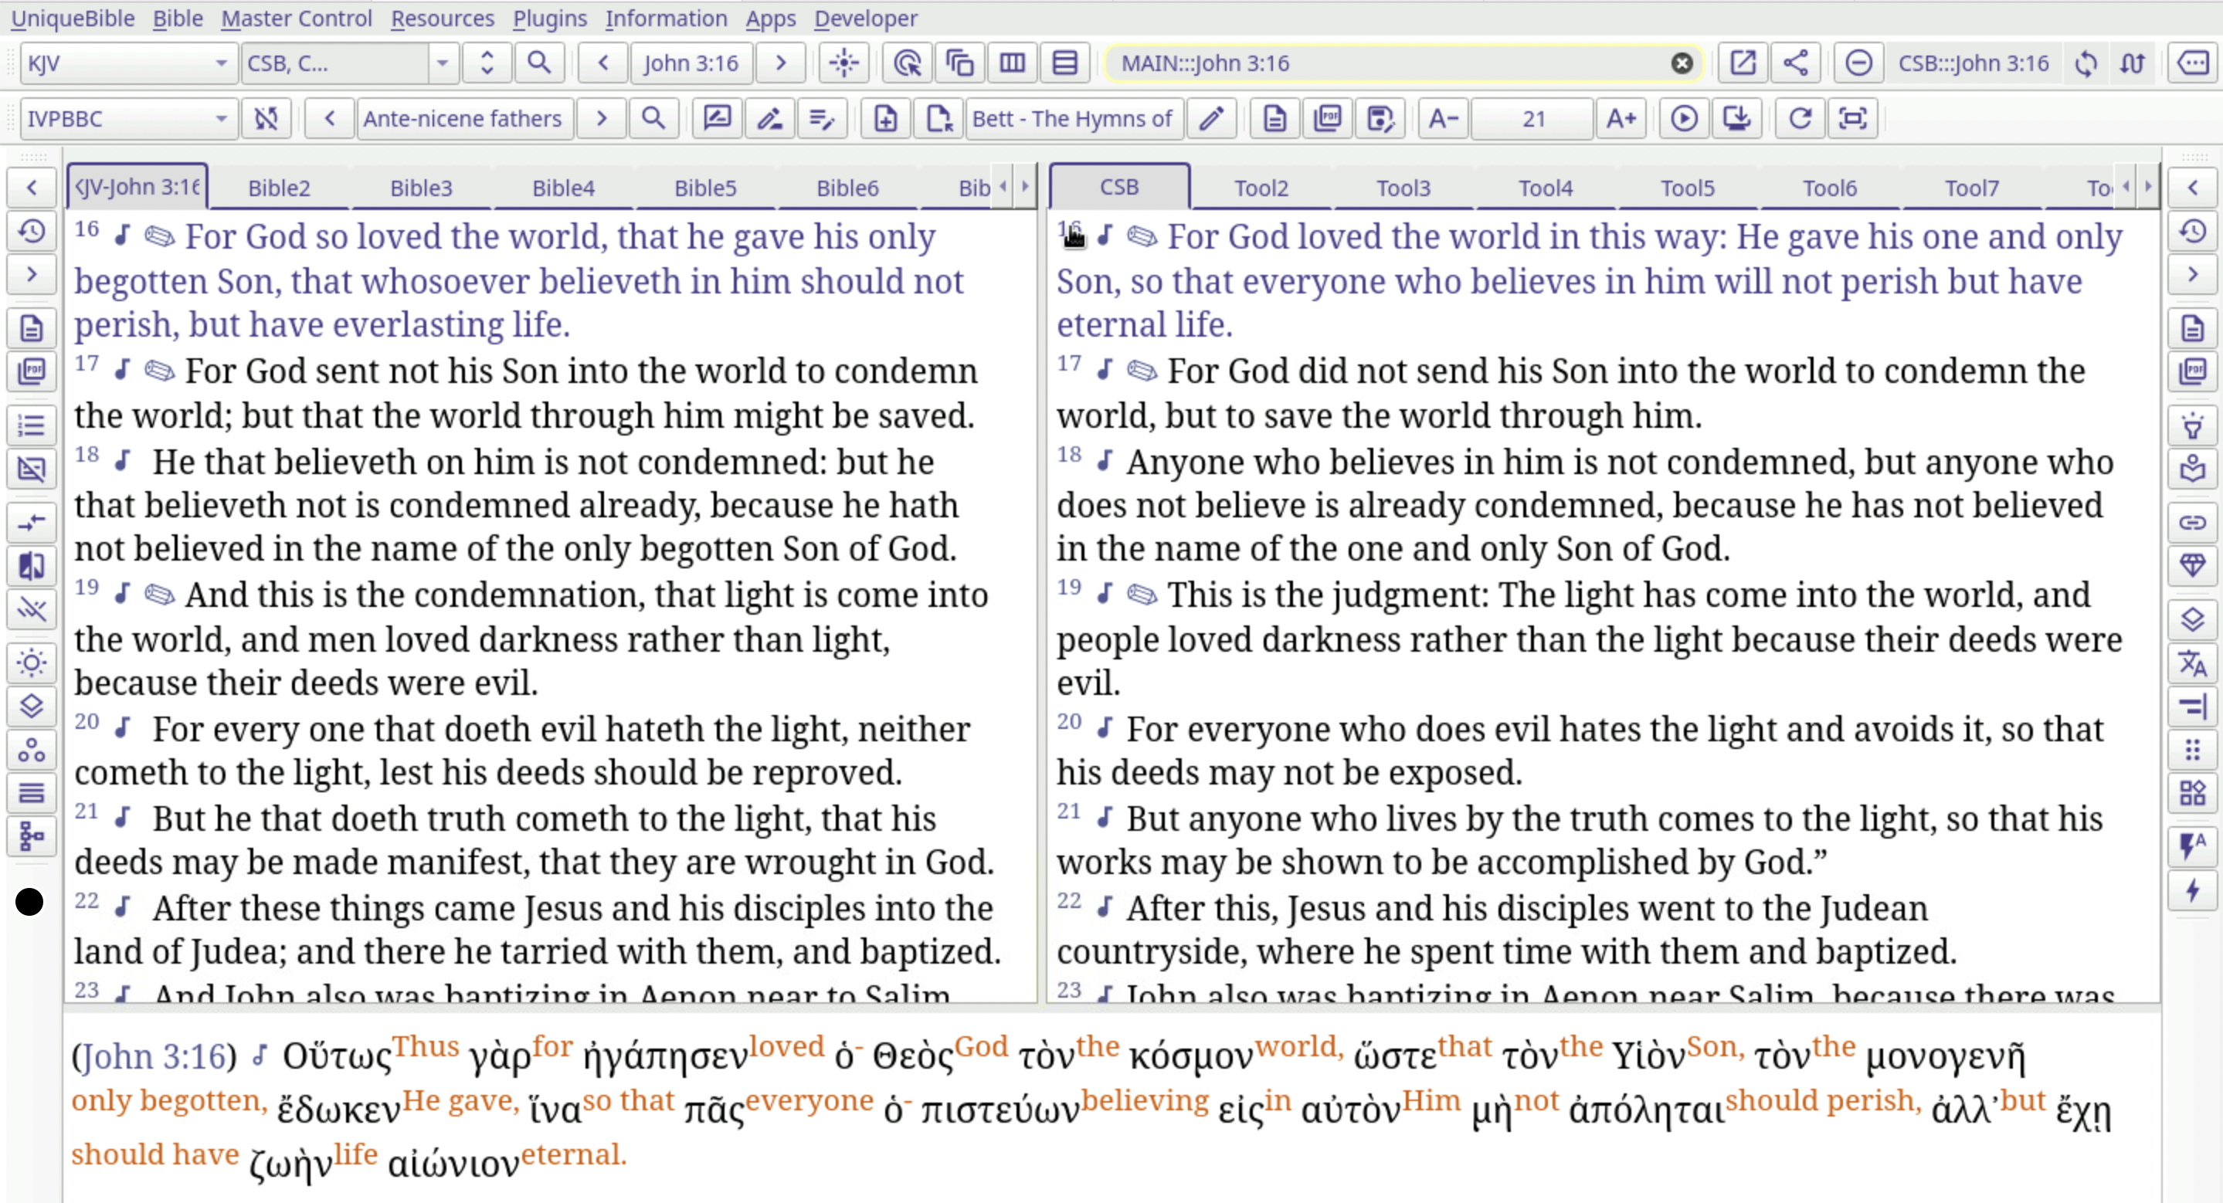Image resolution: width=2223 pixels, height=1203 pixels.
Task: Click the refresh/sync icon near CSB panel
Action: [2086, 63]
